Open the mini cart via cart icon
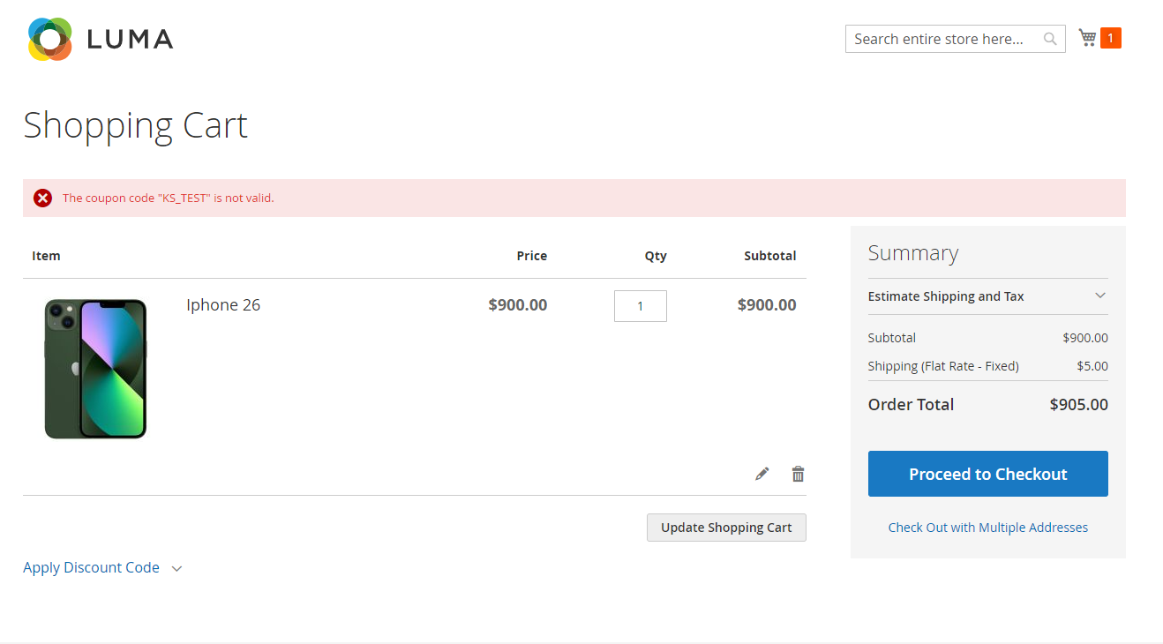The image size is (1163, 644). click(1087, 38)
